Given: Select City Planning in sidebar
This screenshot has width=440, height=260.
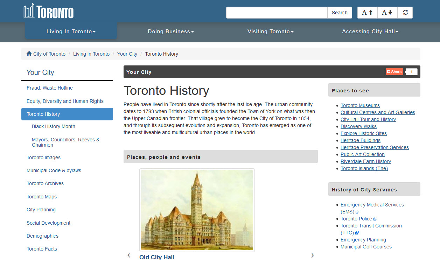Looking at the screenshot, I should click(41, 210).
